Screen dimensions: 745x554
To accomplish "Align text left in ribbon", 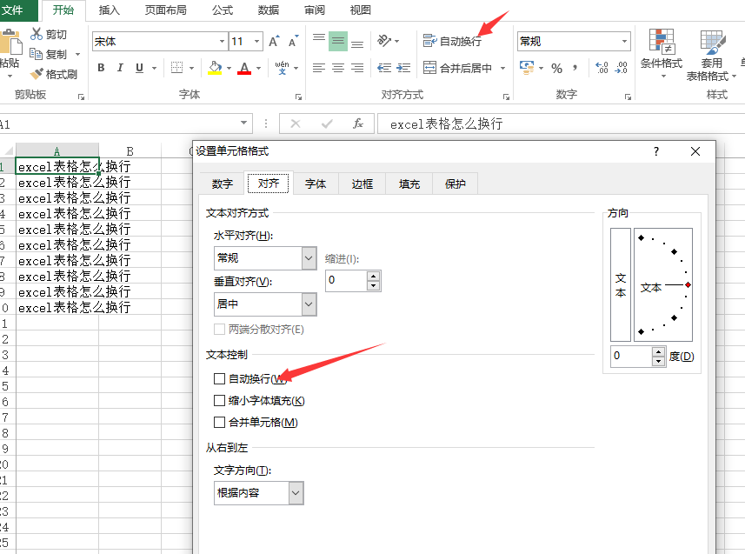I will pos(319,68).
